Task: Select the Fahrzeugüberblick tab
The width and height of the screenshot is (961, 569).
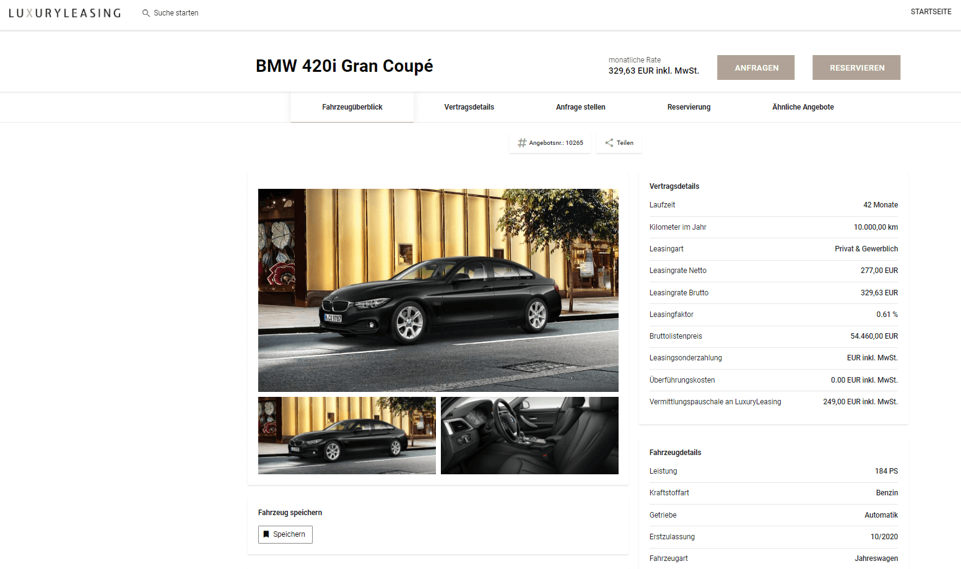Action: point(352,107)
